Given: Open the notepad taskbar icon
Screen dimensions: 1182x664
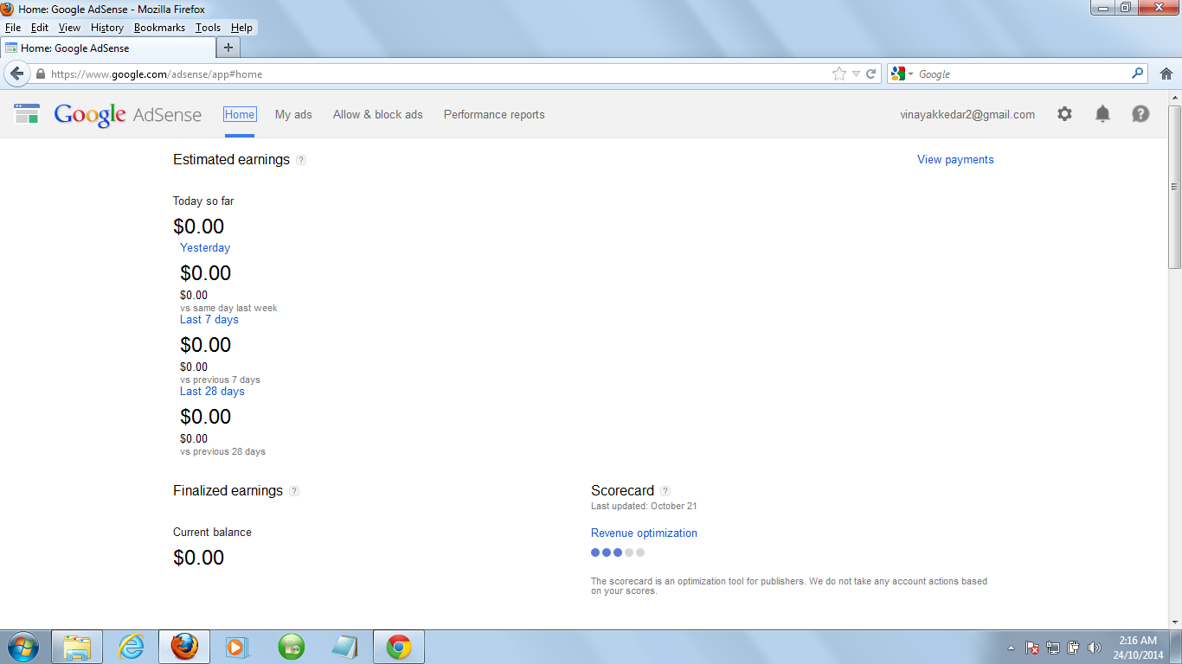Looking at the screenshot, I should click(x=344, y=647).
